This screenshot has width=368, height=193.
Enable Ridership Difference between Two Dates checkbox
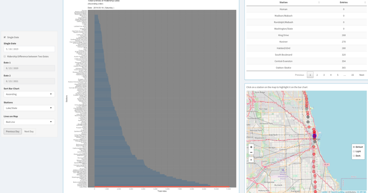pos(5,56)
